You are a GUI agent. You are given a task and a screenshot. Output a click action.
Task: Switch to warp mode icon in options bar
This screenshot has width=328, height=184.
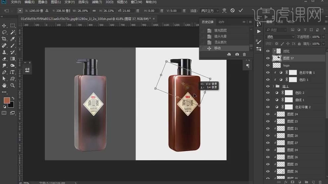coord(225,11)
